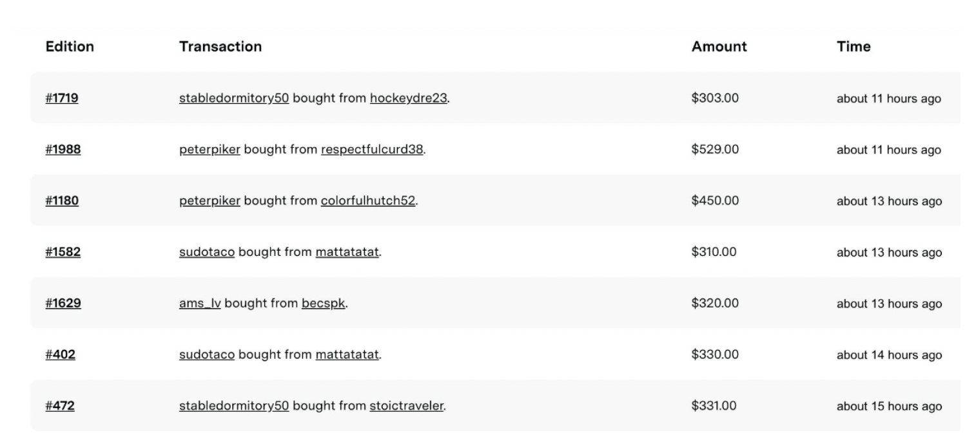Click mattatatat in the $310.00 transaction
This screenshot has width=976, height=446.
pos(347,252)
